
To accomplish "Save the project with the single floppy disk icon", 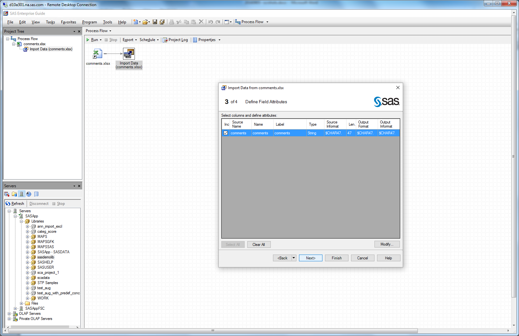I will [155, 22].
